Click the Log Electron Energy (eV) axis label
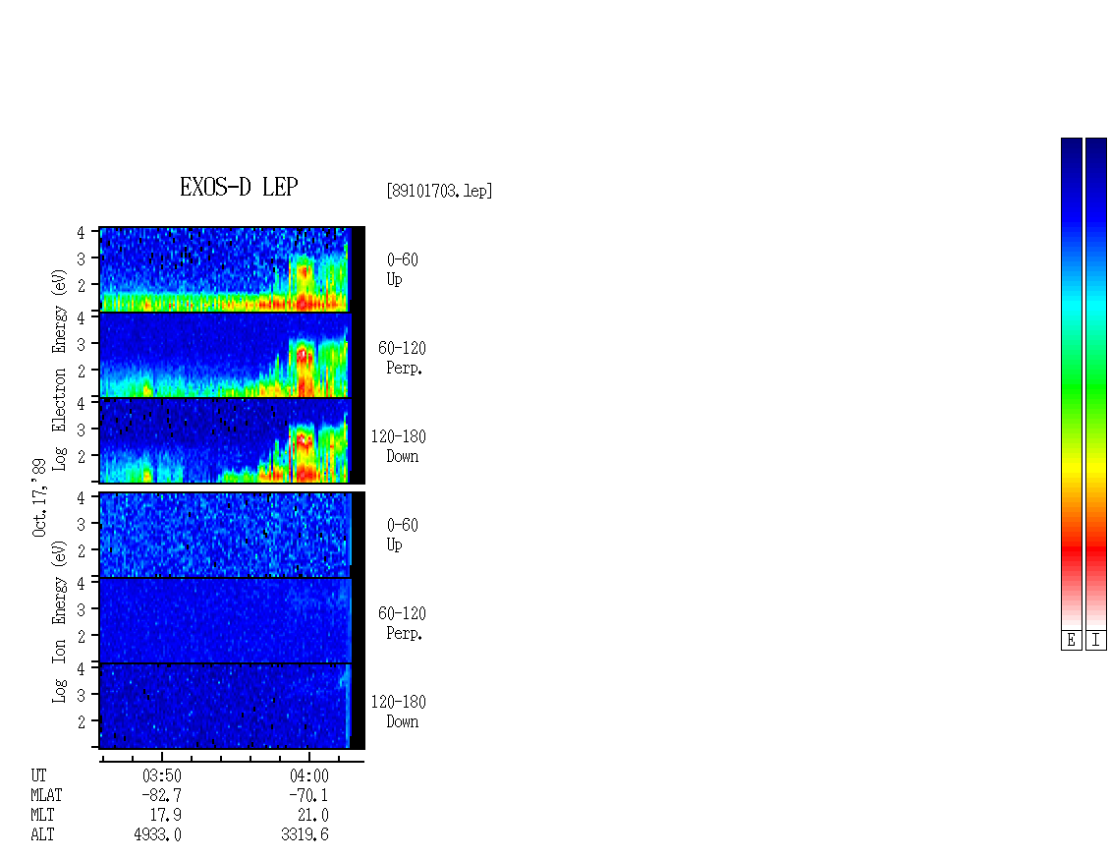The height and width of the screenshot is (860, 1110). coord(60,370)
